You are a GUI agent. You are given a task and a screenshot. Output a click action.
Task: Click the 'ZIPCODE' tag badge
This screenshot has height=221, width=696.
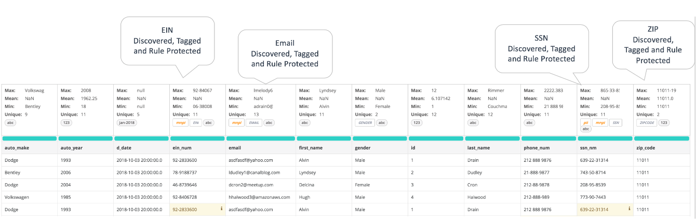point(646,123)
